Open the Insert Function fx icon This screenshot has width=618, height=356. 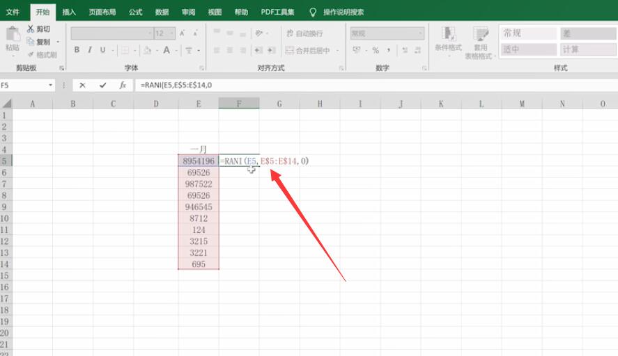pyautogui.click(x=123, y=85)
